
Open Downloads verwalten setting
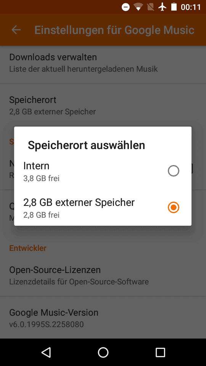(x=103, y=63)
